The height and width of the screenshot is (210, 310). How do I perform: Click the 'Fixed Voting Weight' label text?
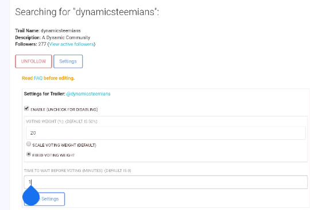tap(53, 155)
